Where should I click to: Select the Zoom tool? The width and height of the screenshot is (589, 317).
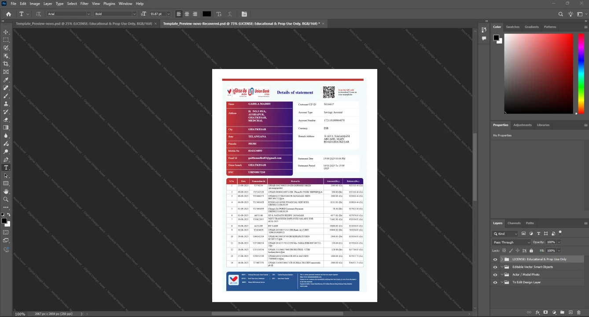point(6,200)
